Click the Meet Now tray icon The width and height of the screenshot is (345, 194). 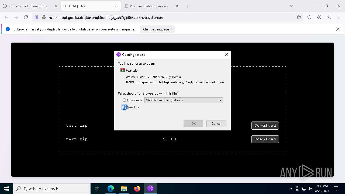(x=297, y=189)
